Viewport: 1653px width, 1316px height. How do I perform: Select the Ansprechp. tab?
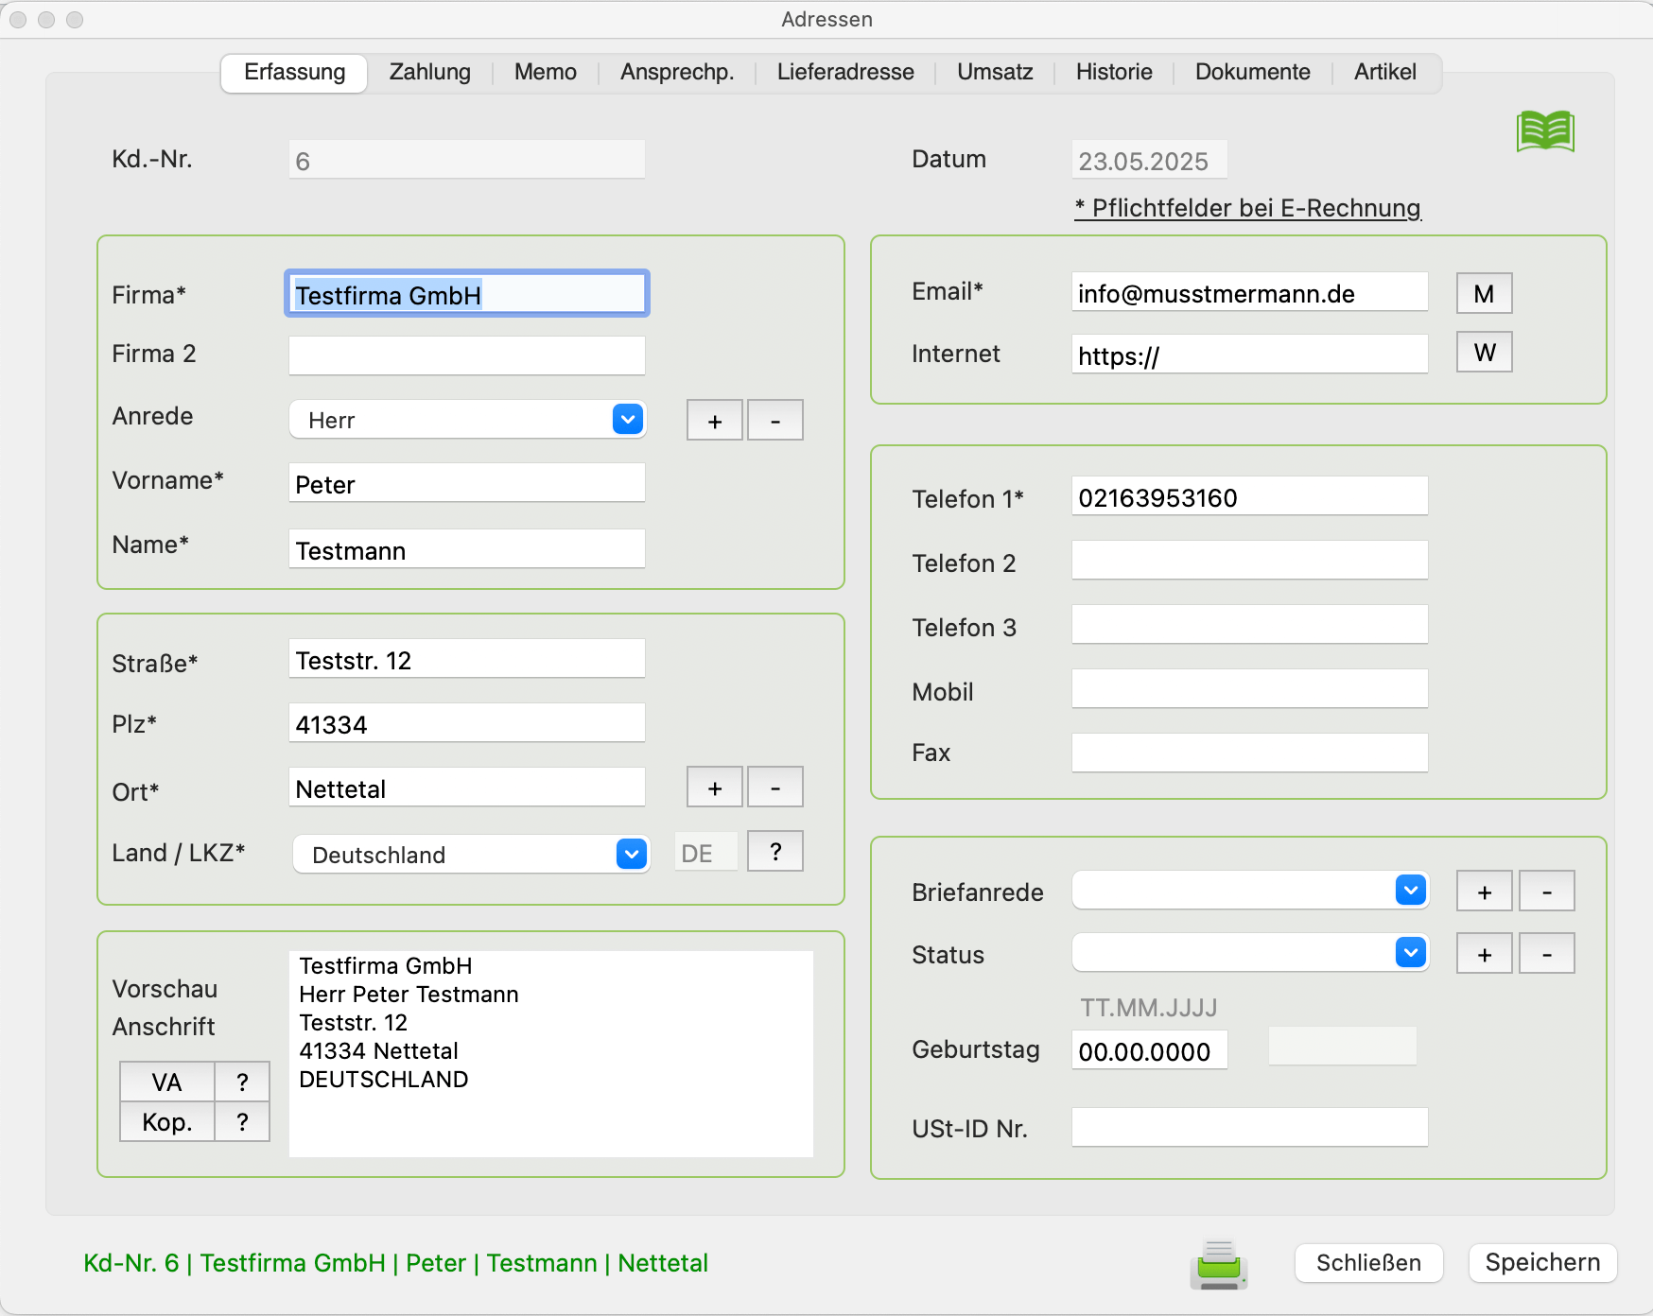coord(677,73)
